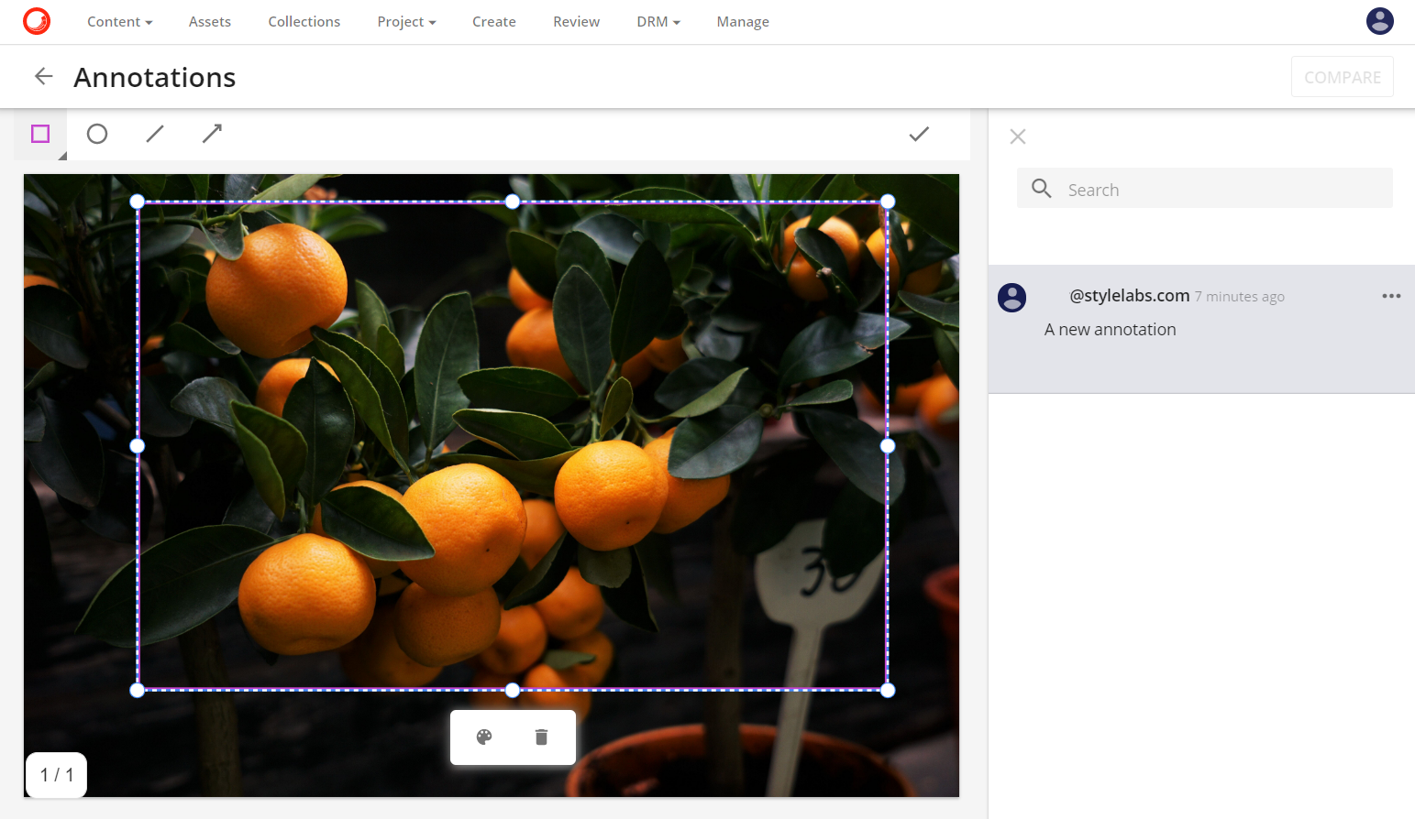Open the annotation color picker palette
Screen dimensions: 1415x819
pyautogui.click(x=484, y=737)
